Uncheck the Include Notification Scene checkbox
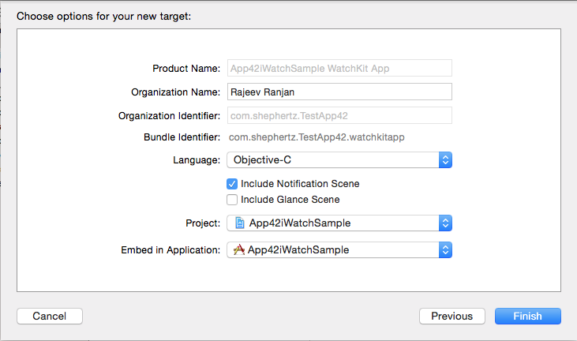577x341 pixels. [x=232, y=184]
